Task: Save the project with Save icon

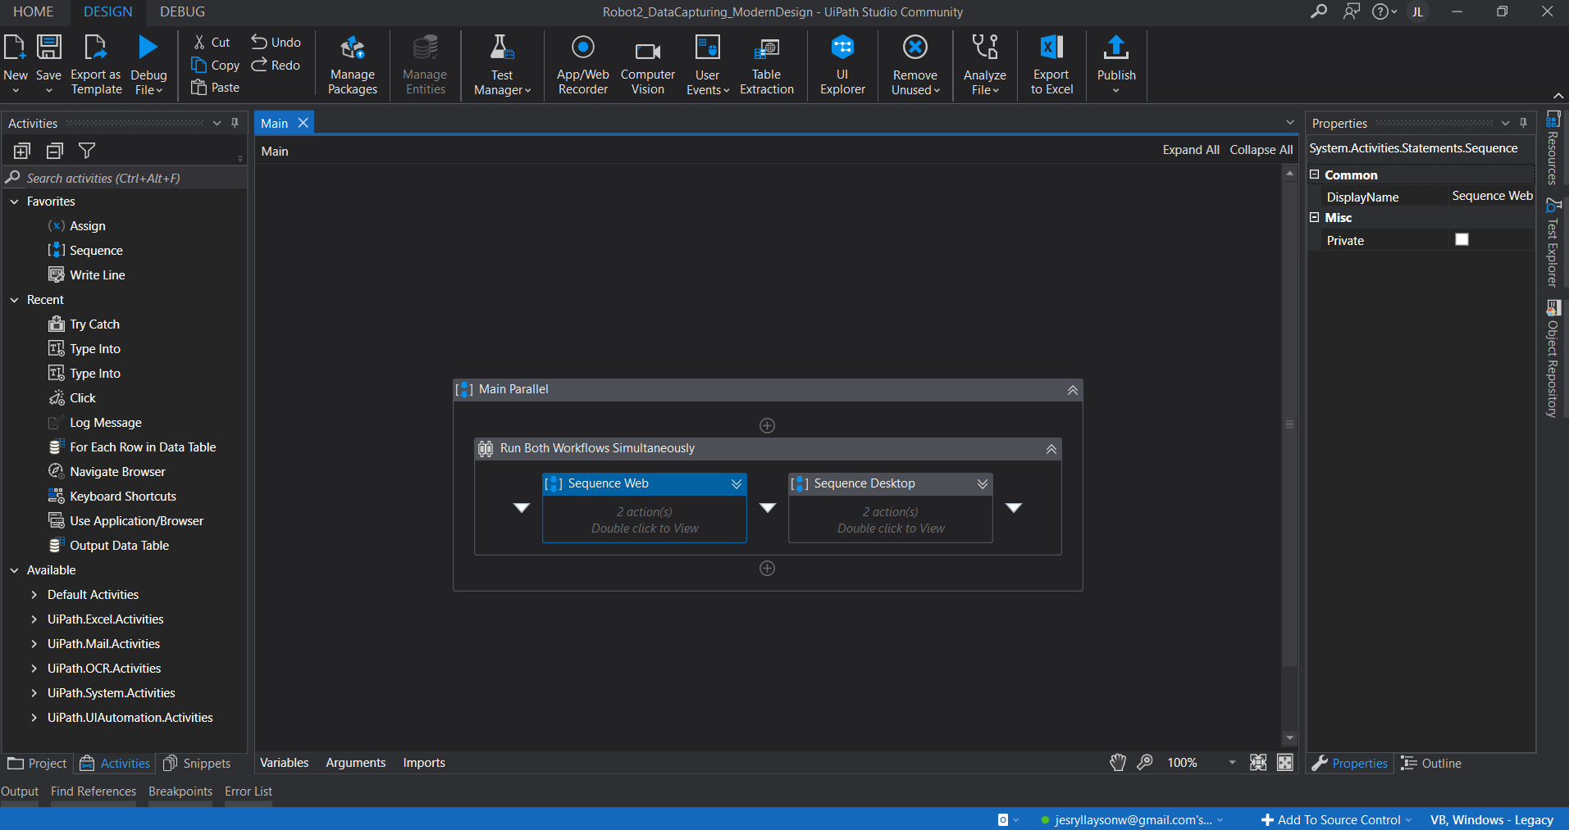Action: click(x=49, y=48)
